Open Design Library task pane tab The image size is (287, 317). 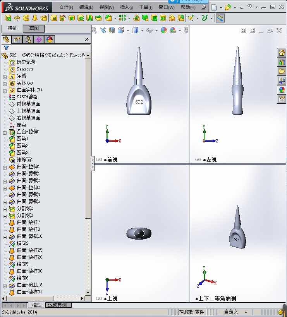click(282, 62)
